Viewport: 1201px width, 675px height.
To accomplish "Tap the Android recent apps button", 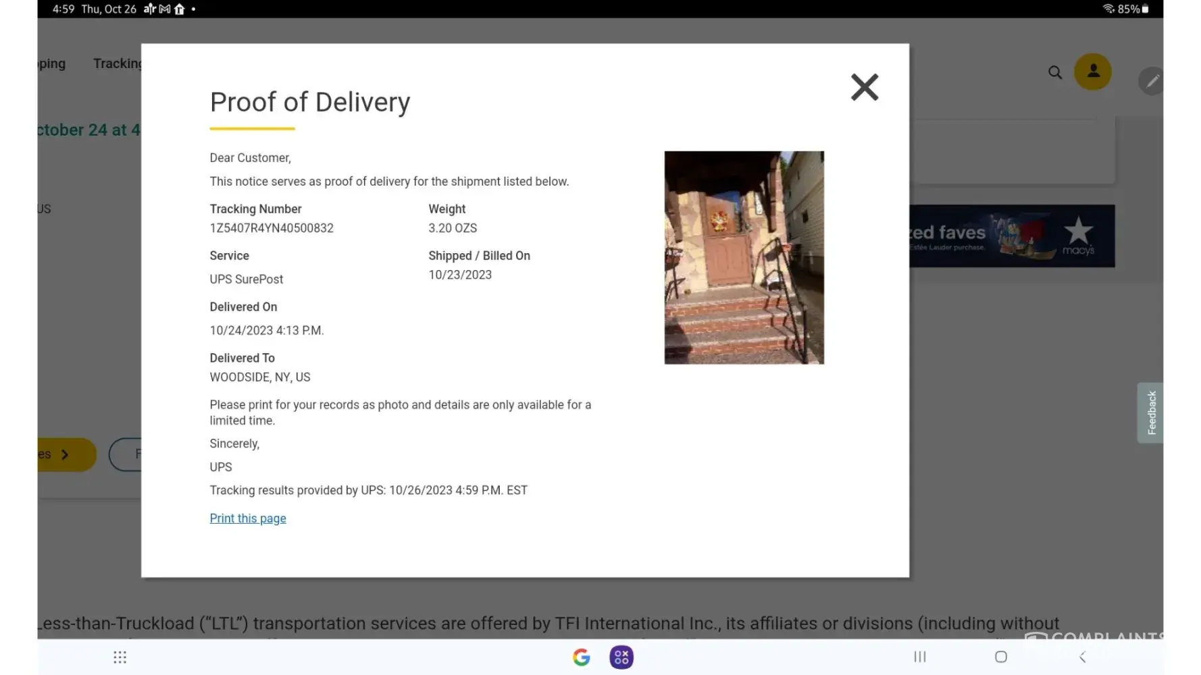I will [x=919, y=657].
